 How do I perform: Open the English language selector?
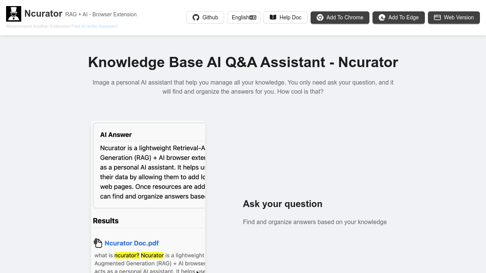(243, 17)
